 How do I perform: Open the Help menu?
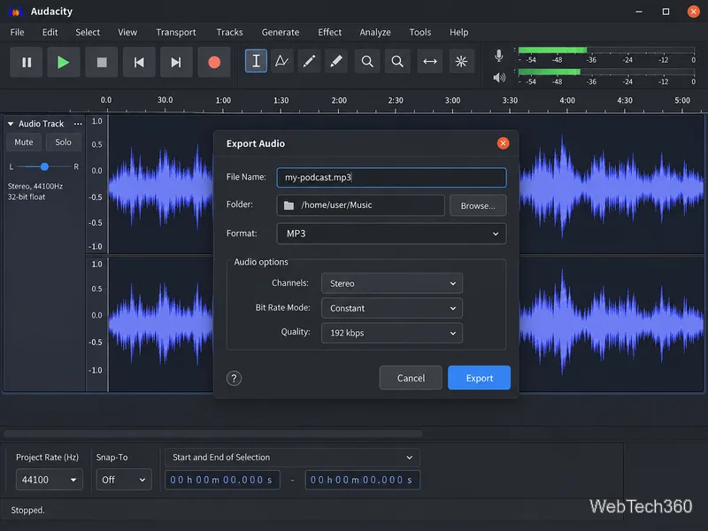458,32
